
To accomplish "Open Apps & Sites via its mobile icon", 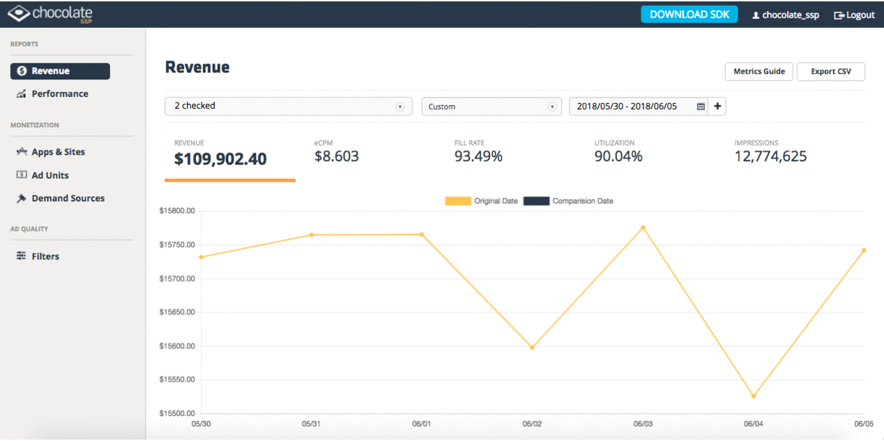I will 21,151.
